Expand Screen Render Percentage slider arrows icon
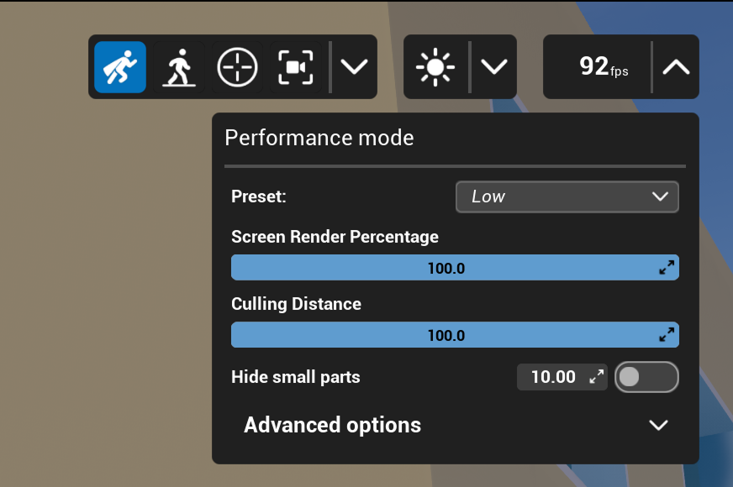This screenshot has height=487, width=733. pos(667,268)
